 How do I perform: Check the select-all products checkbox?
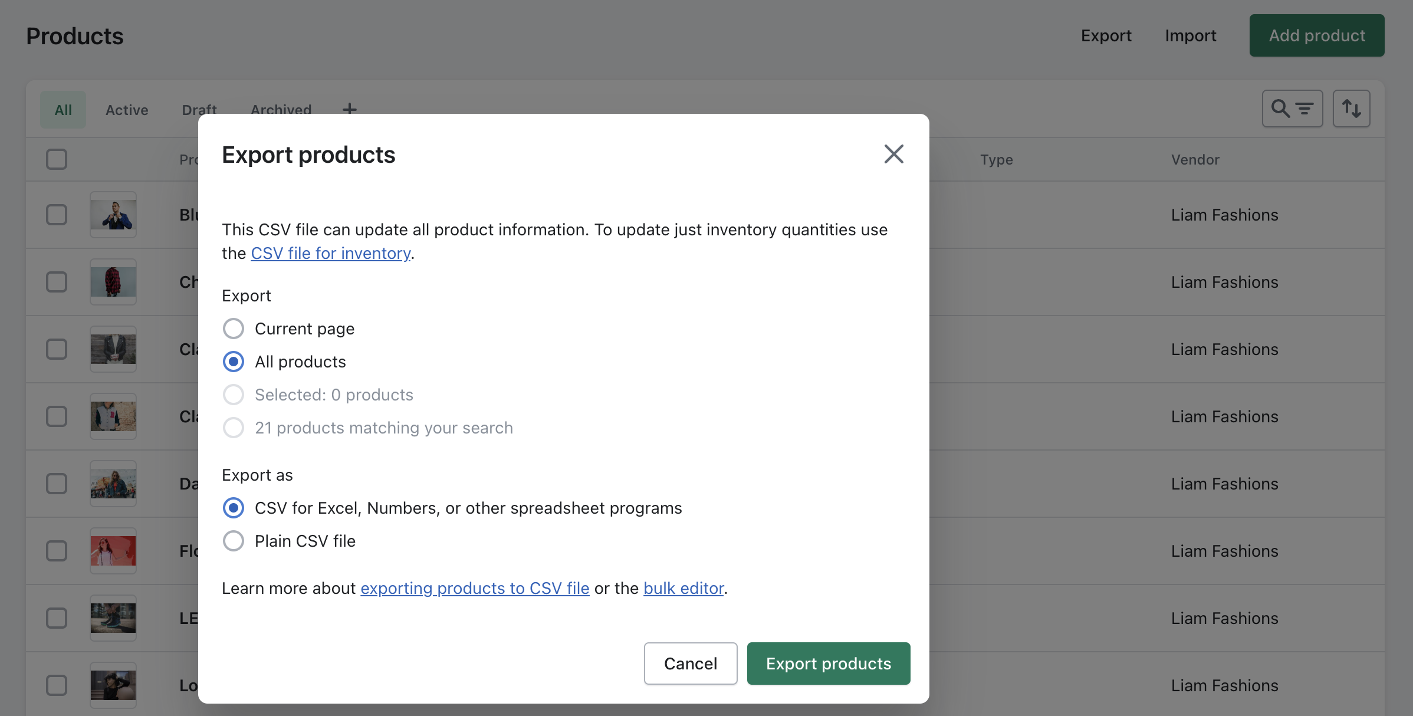coord(56,159)
